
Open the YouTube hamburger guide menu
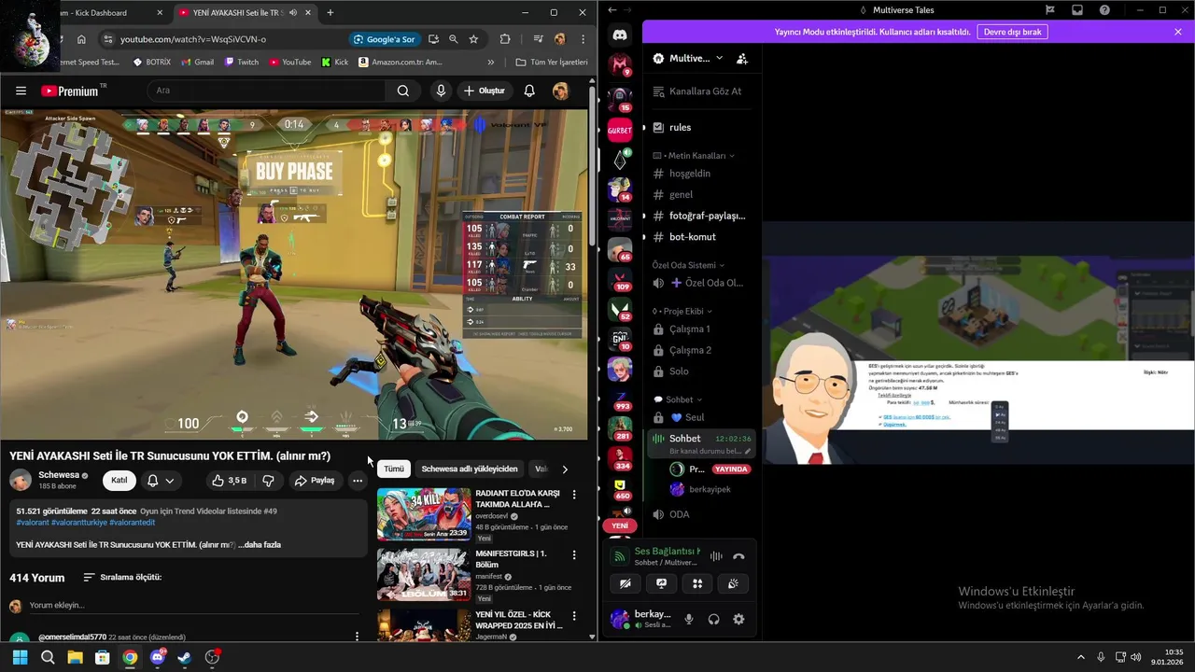(x=21, y=91)
